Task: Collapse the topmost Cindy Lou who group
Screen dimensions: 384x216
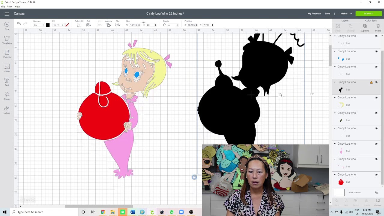Action: (x=335, y=36)
